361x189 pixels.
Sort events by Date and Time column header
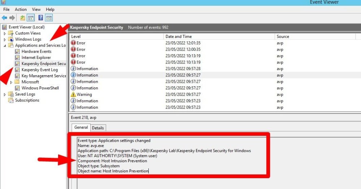219,36
